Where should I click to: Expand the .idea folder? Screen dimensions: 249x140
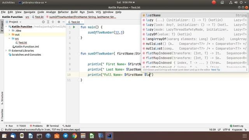[9, 30]
